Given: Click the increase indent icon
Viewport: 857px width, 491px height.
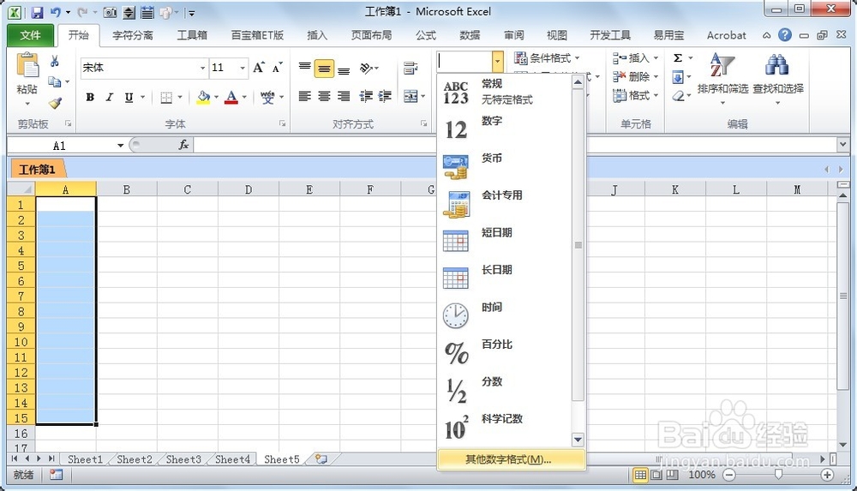Looking at the screenshot, I should coord(385,96).
